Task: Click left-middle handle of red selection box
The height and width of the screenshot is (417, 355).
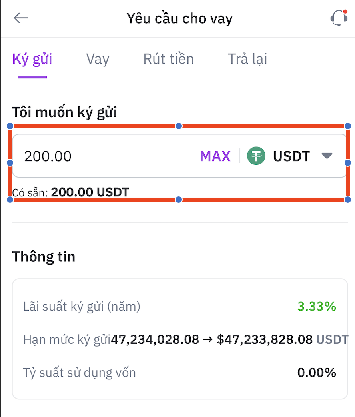Action: [10, 163]
